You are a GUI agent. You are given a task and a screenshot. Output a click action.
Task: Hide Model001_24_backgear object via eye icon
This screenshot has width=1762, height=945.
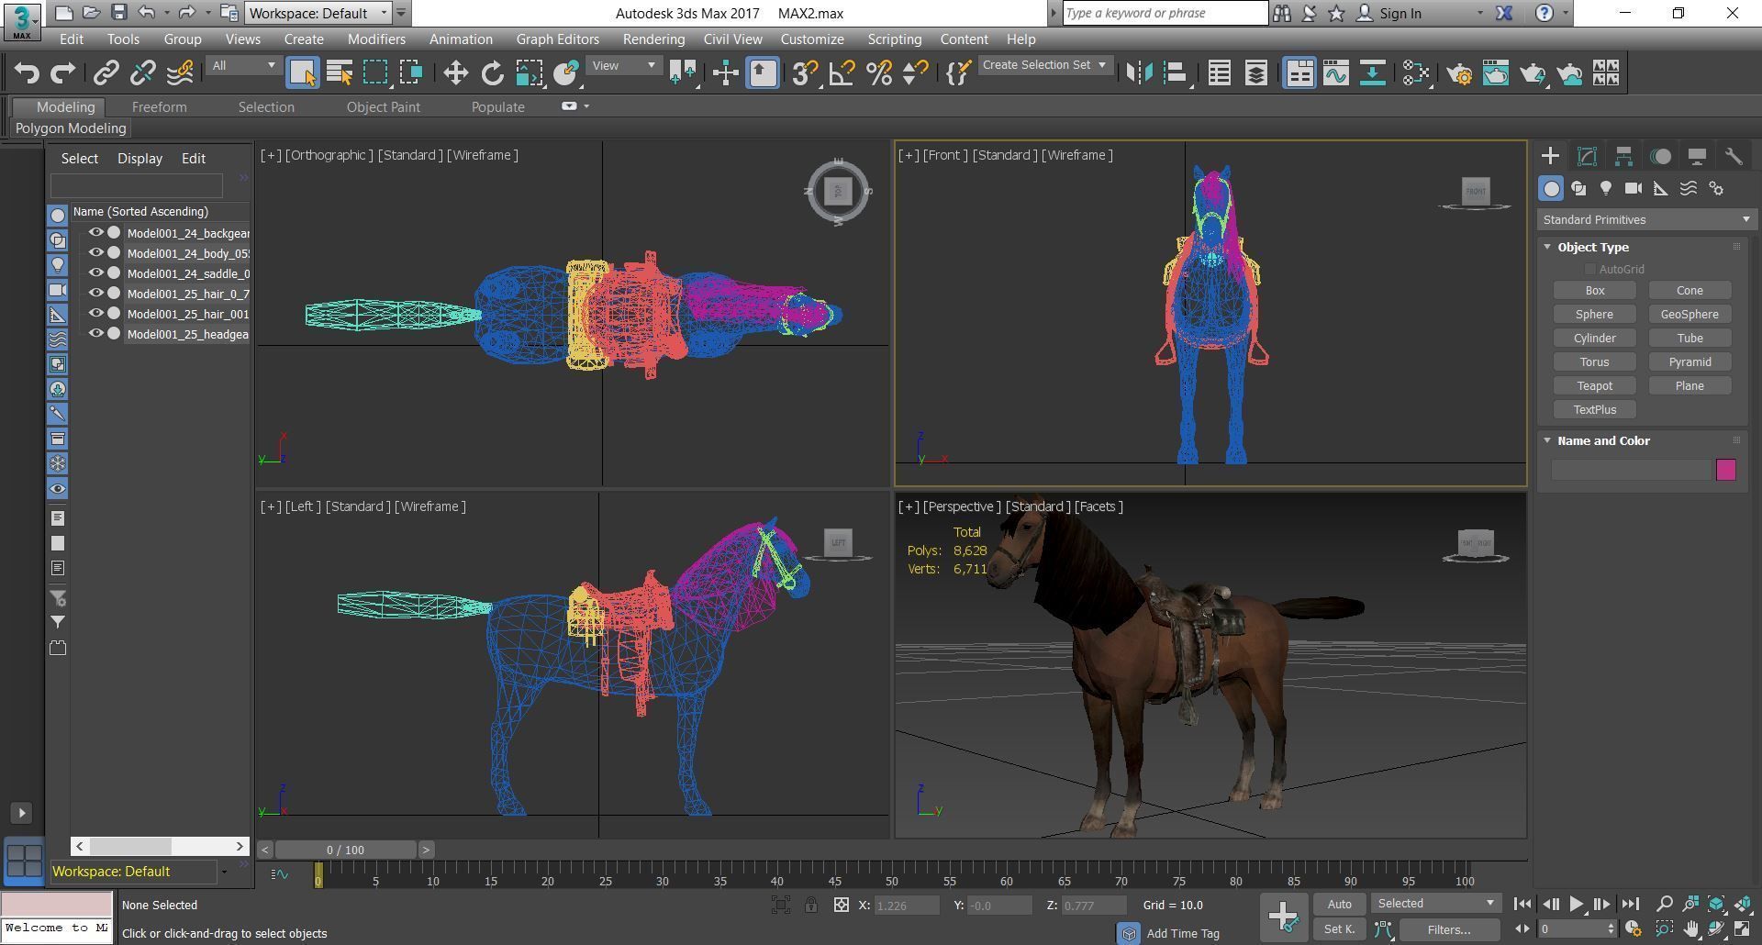[95, 233]
